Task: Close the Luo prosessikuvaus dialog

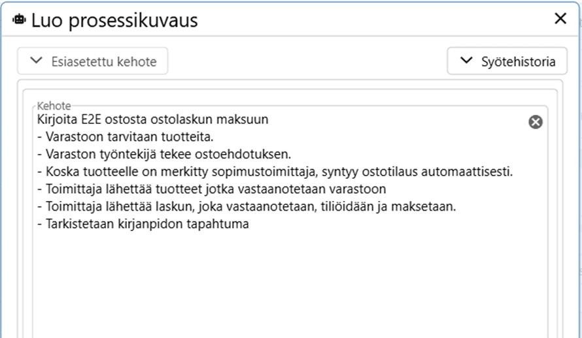Action: (560, 19)
